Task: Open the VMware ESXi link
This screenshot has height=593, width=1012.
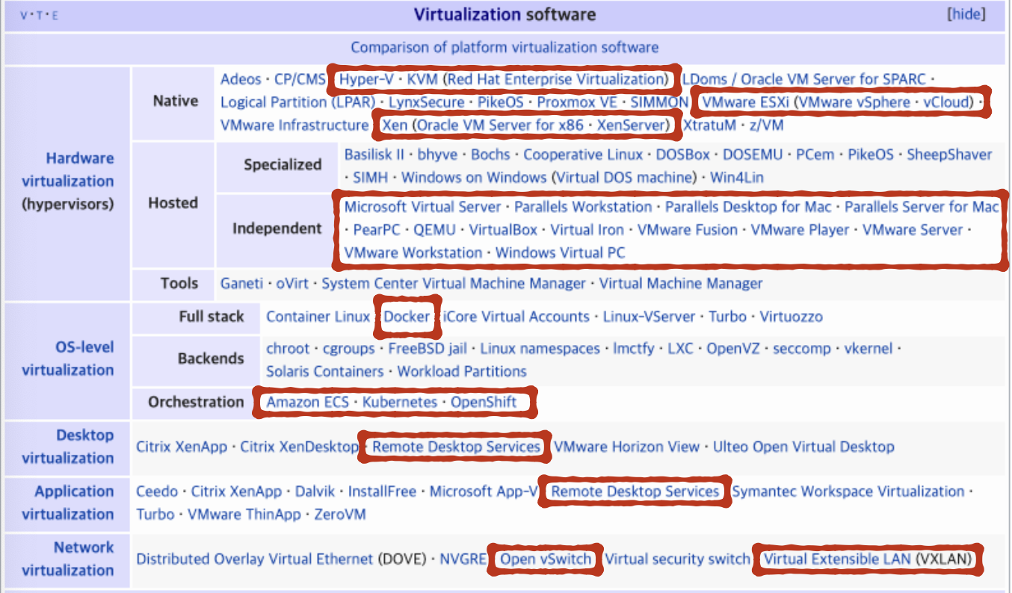Action: [x=745, y=102]
